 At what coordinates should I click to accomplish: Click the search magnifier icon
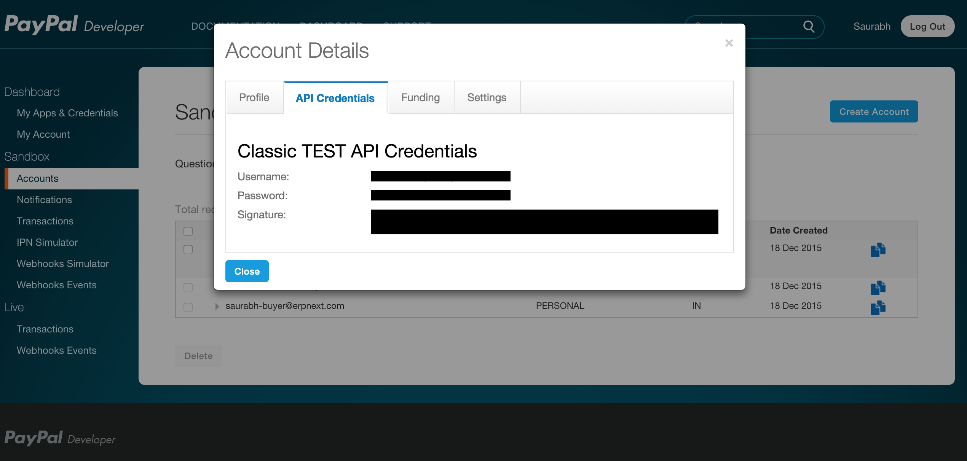[x=809, y=27]
